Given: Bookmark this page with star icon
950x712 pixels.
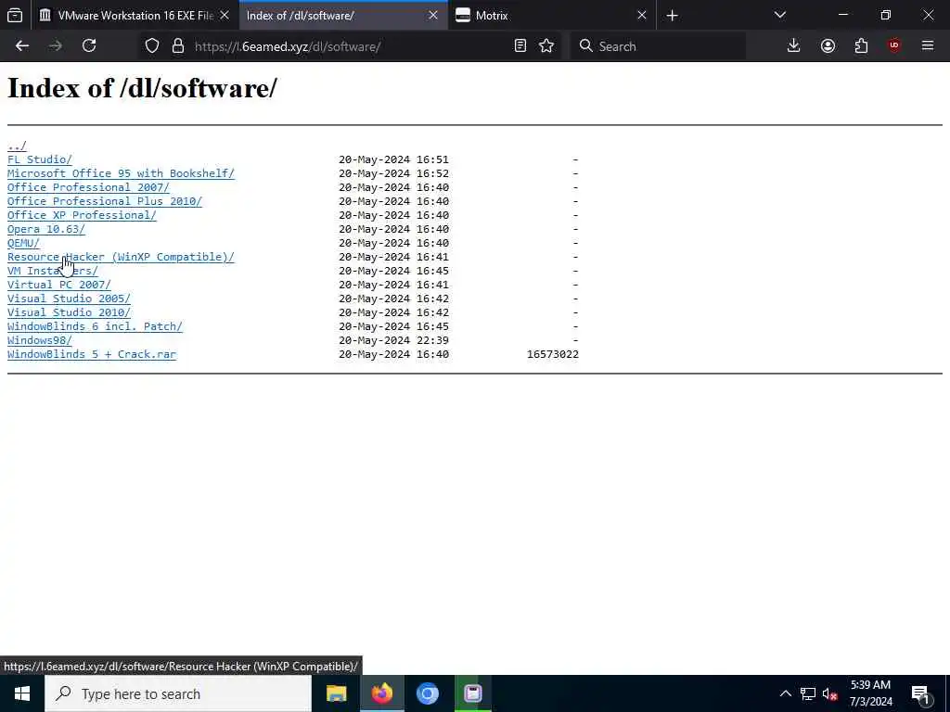Looking at the screenshot, I should (x=546, y=46).
